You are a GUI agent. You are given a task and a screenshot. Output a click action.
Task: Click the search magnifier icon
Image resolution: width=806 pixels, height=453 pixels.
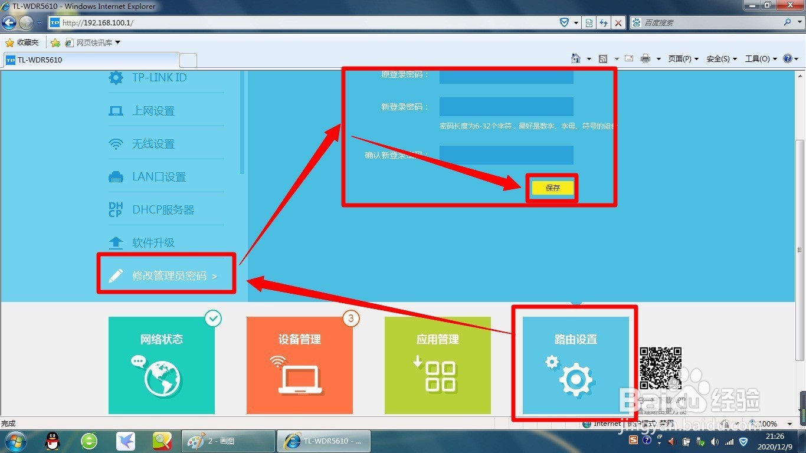point(788,22)
